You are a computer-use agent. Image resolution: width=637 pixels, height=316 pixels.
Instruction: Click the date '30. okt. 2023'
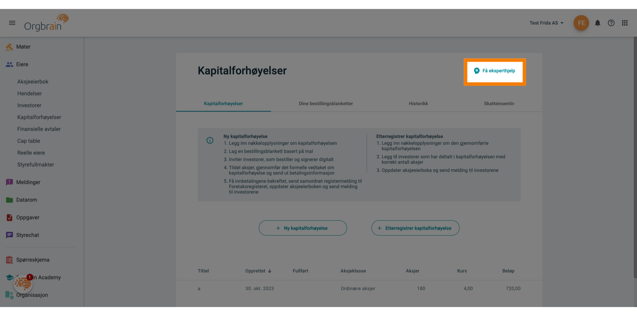click(259, 289)
